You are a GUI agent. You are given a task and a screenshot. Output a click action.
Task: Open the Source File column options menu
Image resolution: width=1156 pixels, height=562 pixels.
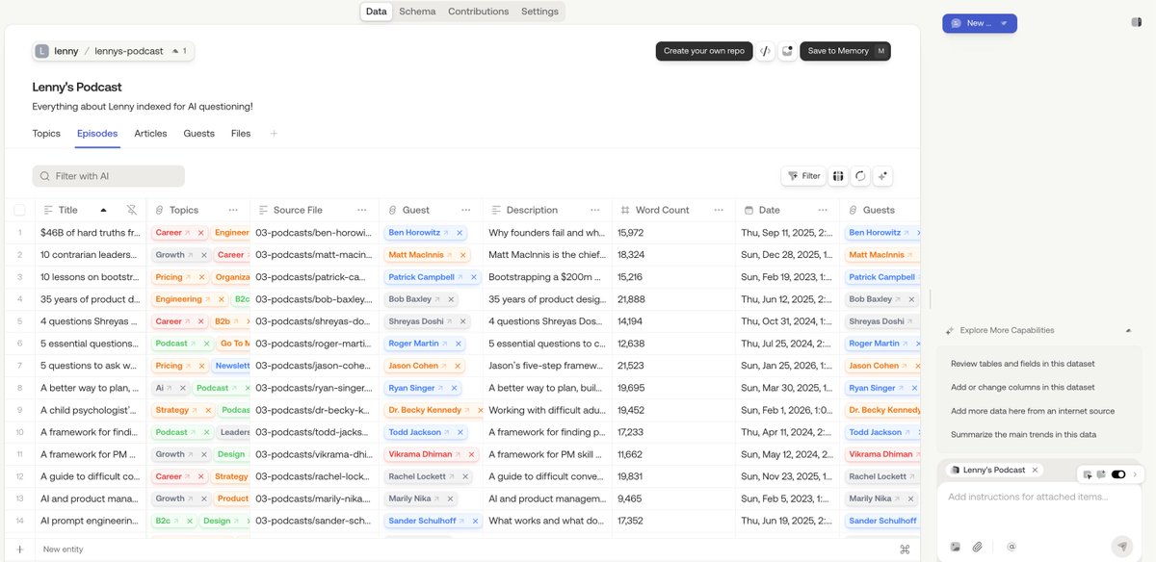(x=361, y=210)
